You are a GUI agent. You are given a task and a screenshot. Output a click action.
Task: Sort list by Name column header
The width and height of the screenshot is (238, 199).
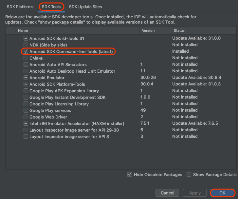(x=23, y=30)
